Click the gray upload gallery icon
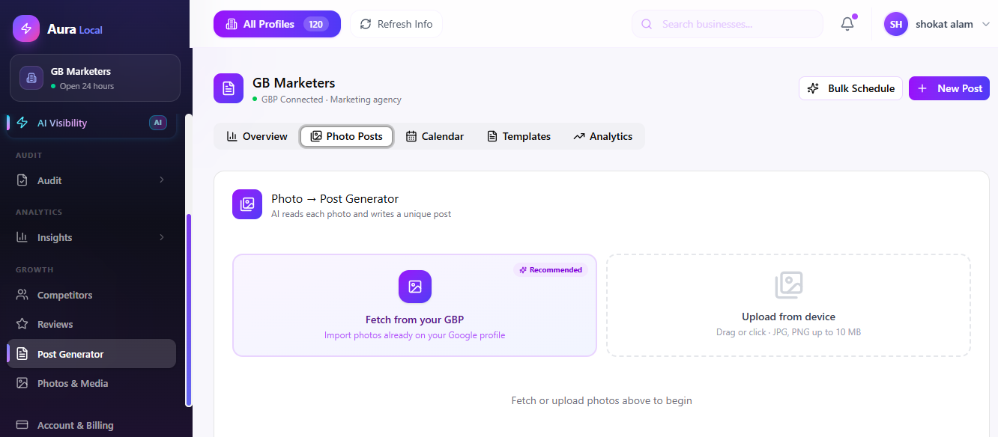 789,285
